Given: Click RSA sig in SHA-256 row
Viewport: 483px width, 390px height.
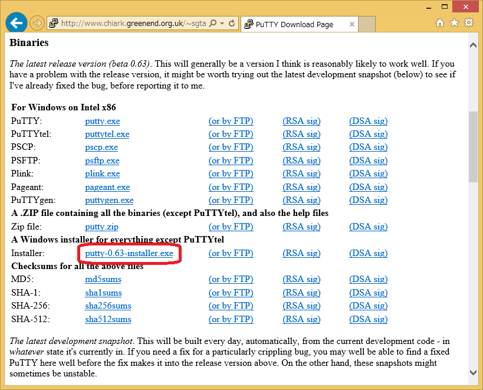Looking at the screenshot, I should pos(301,306).
